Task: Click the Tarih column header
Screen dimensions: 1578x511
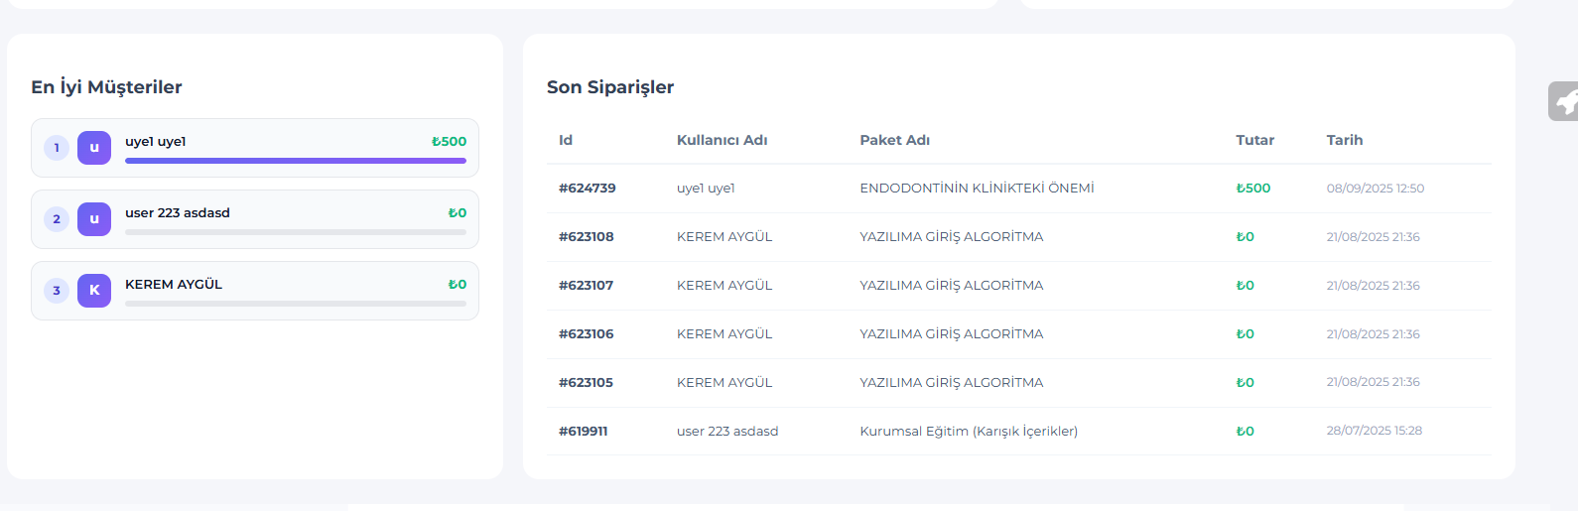Action: tap(1344, 140)
